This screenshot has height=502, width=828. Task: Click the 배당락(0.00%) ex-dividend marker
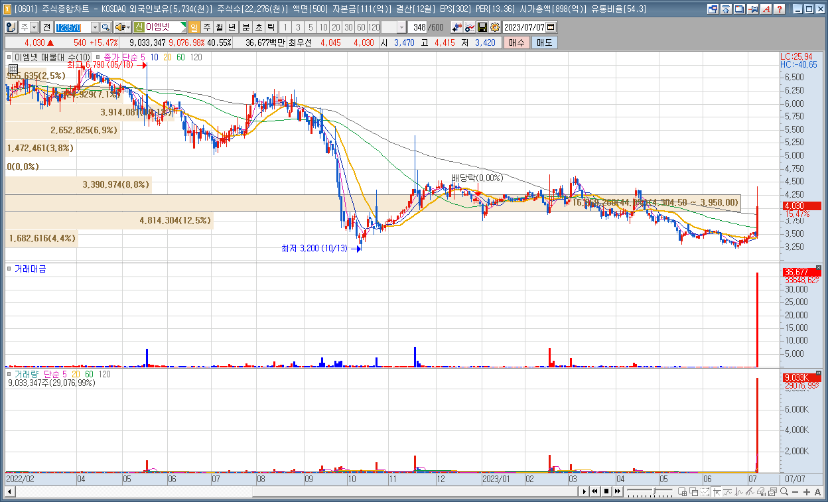477,178
